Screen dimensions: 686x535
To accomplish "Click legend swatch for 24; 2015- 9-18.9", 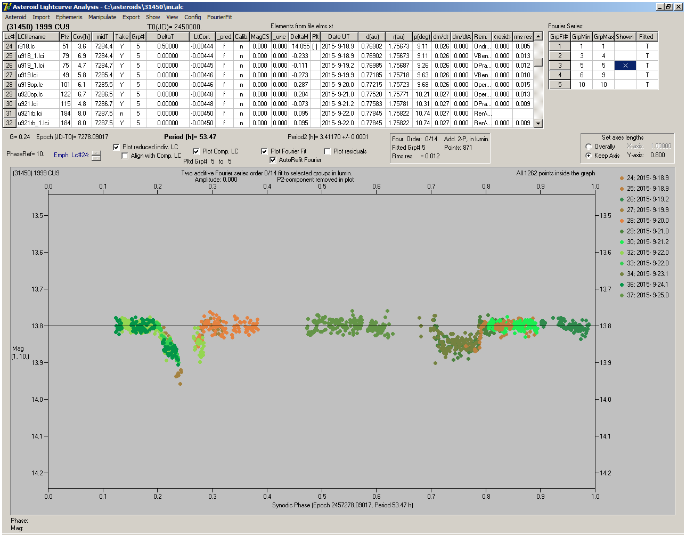I will pyautogui.click(x=621, y=178).
